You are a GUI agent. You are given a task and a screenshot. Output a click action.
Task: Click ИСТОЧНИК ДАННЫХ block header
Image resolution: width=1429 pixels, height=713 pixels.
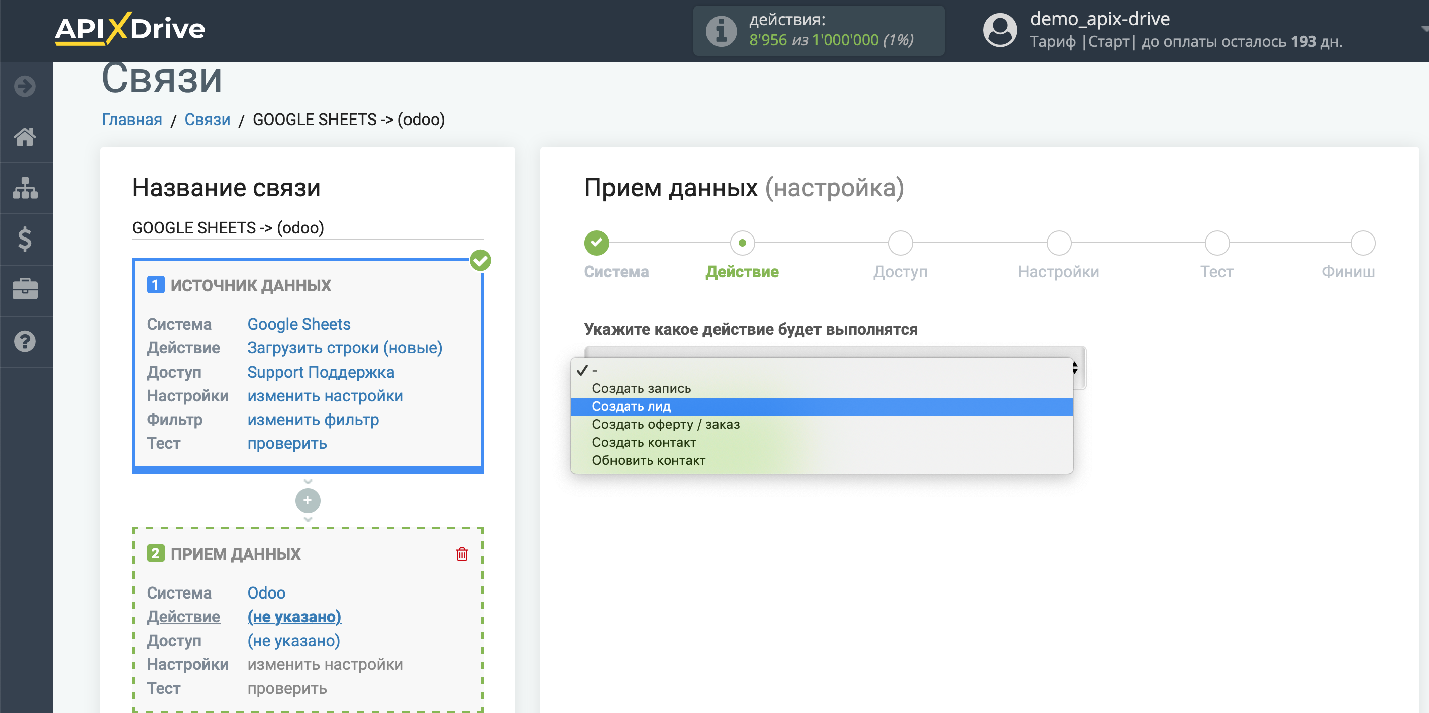coord(250,285)
